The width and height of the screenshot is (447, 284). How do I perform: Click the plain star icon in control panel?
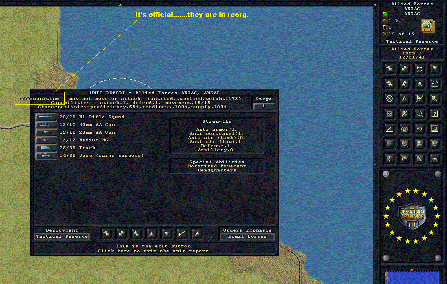click(420, 84)
